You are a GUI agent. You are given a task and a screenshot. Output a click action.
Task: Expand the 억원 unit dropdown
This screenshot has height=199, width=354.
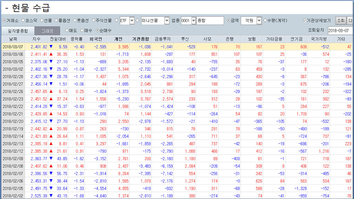tap(259, 21)
